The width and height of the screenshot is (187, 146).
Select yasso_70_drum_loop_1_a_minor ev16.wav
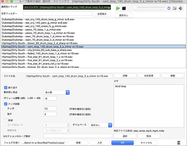(x=93, y=33)
